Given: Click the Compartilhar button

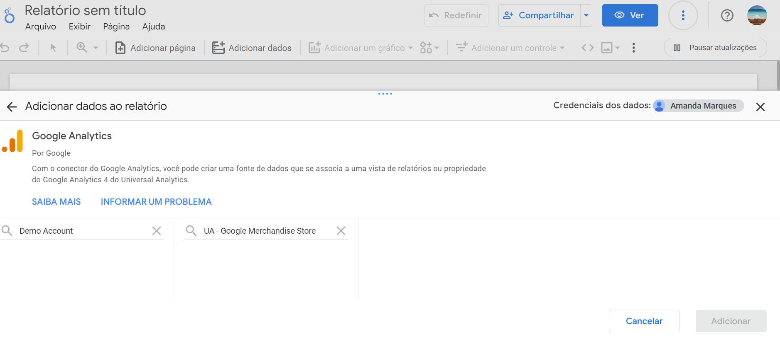Looking at the screenshot, I should click(x=539, y=15).
